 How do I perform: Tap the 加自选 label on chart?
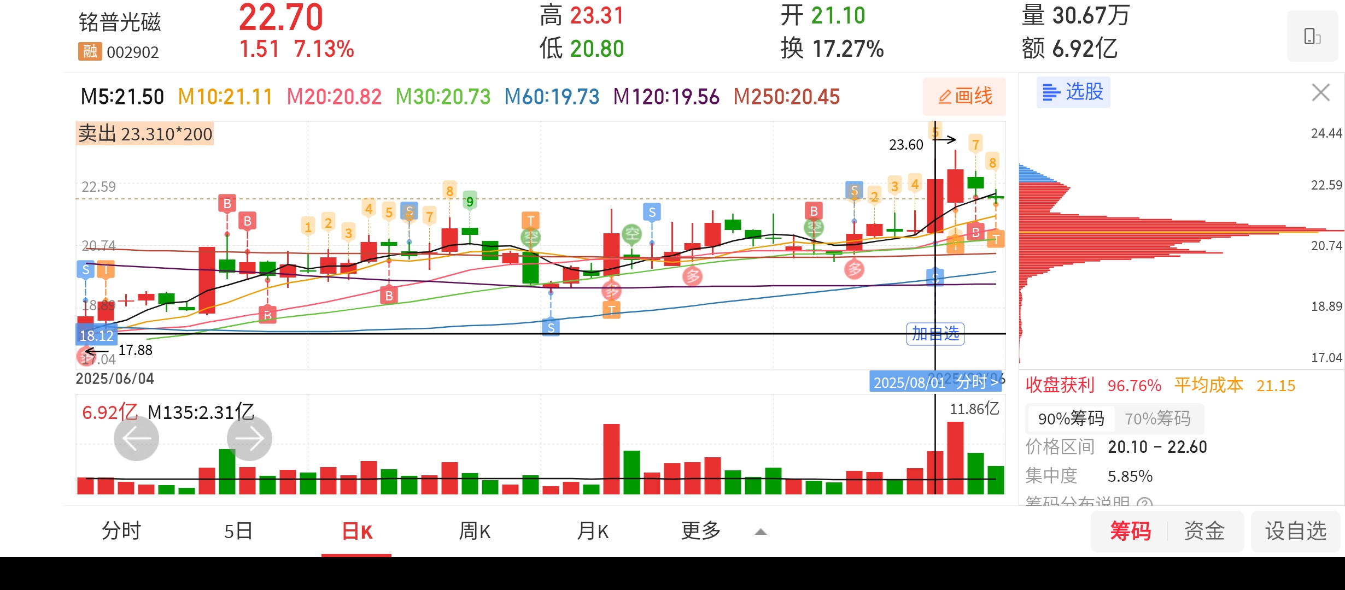pos(935,334)
